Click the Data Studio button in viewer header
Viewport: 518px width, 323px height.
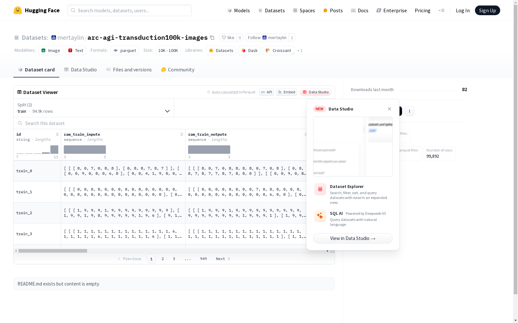[316, 92]
